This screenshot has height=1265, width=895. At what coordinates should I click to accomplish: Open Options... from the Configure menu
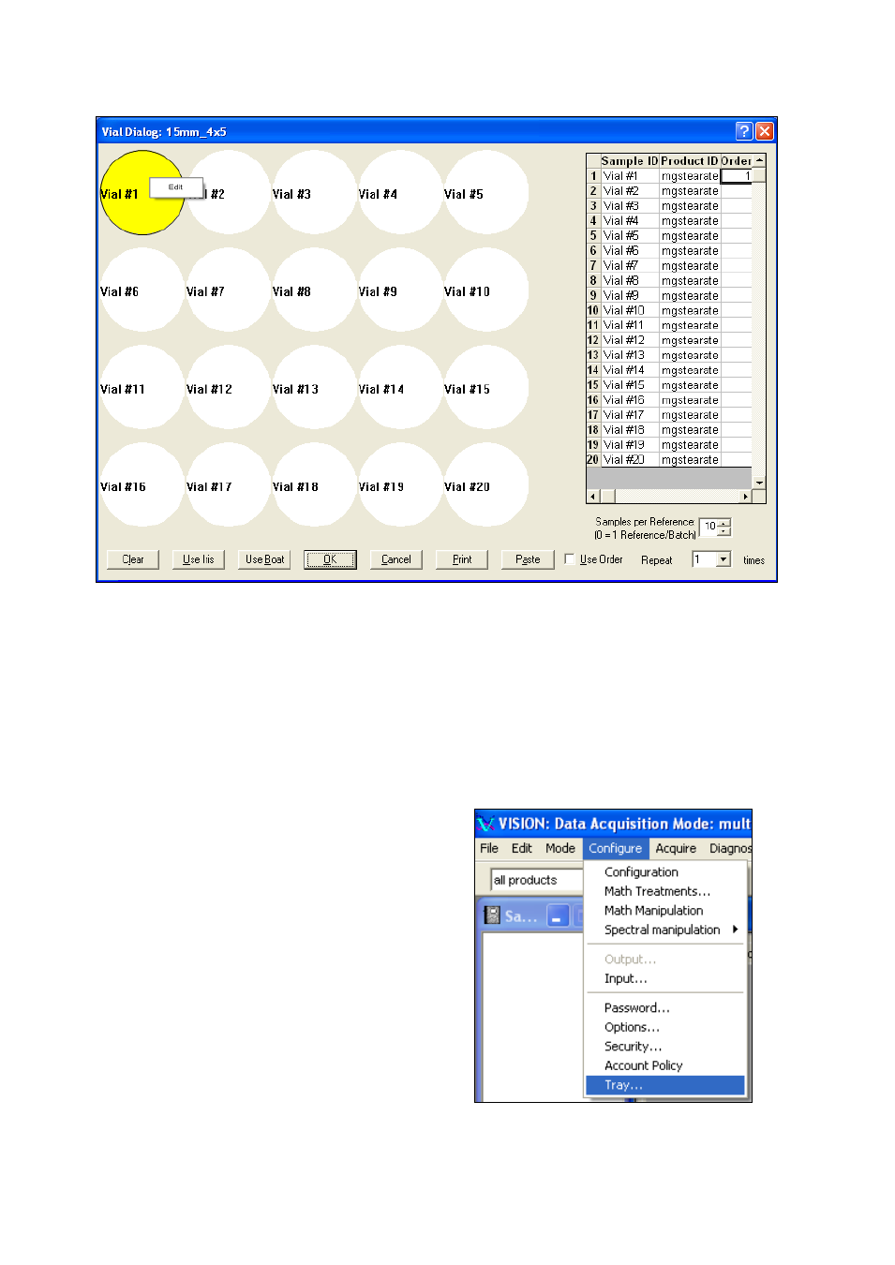[664, 1027]
